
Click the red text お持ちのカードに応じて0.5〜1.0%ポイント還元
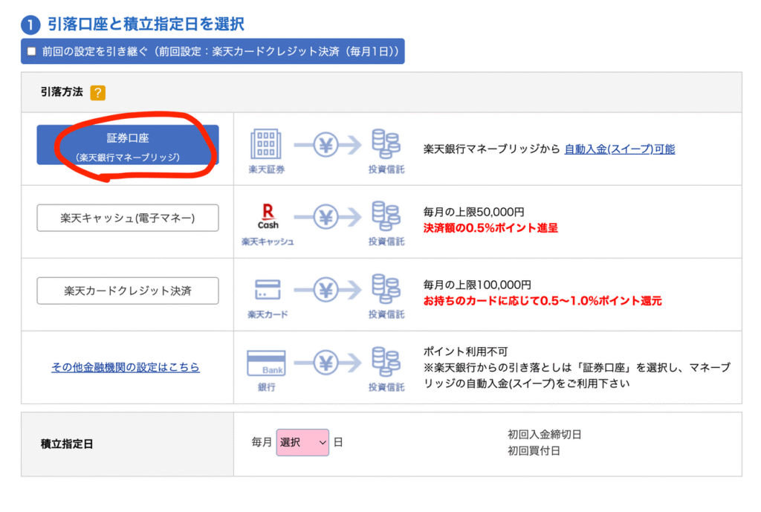pyautogui.click(x=543, y=300)
